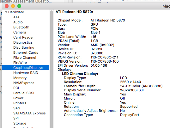170x128 pixels.
Task: Show Camera hardware information
Action: click(20, 32)
